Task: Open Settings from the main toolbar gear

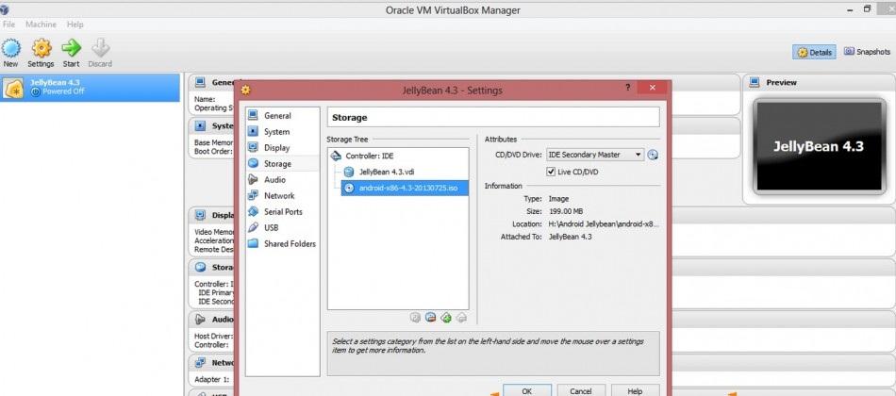Action: coord(41,53)
